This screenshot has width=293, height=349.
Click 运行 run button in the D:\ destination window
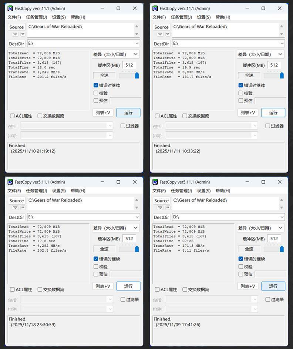coord(273,286)
